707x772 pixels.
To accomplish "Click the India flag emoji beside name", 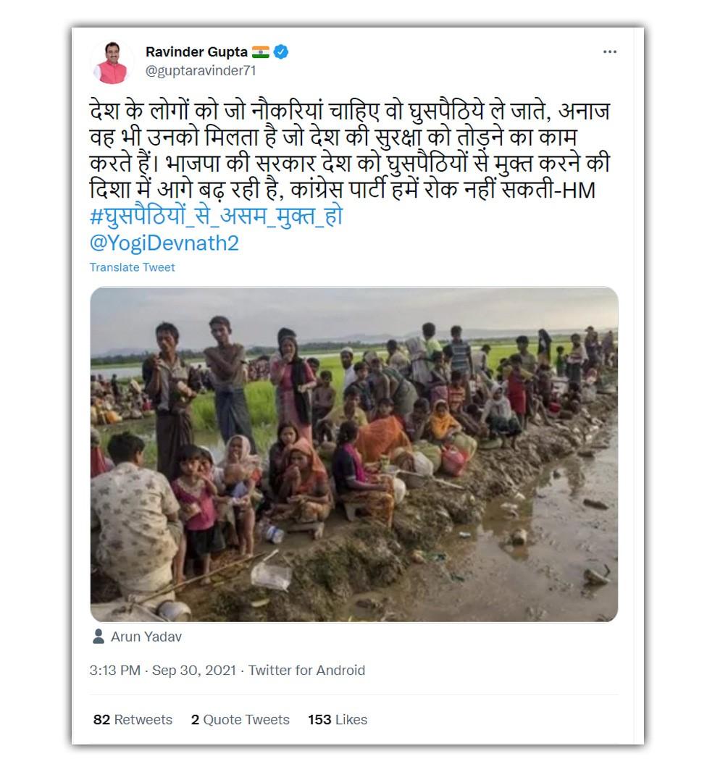I will click(261, 52).
